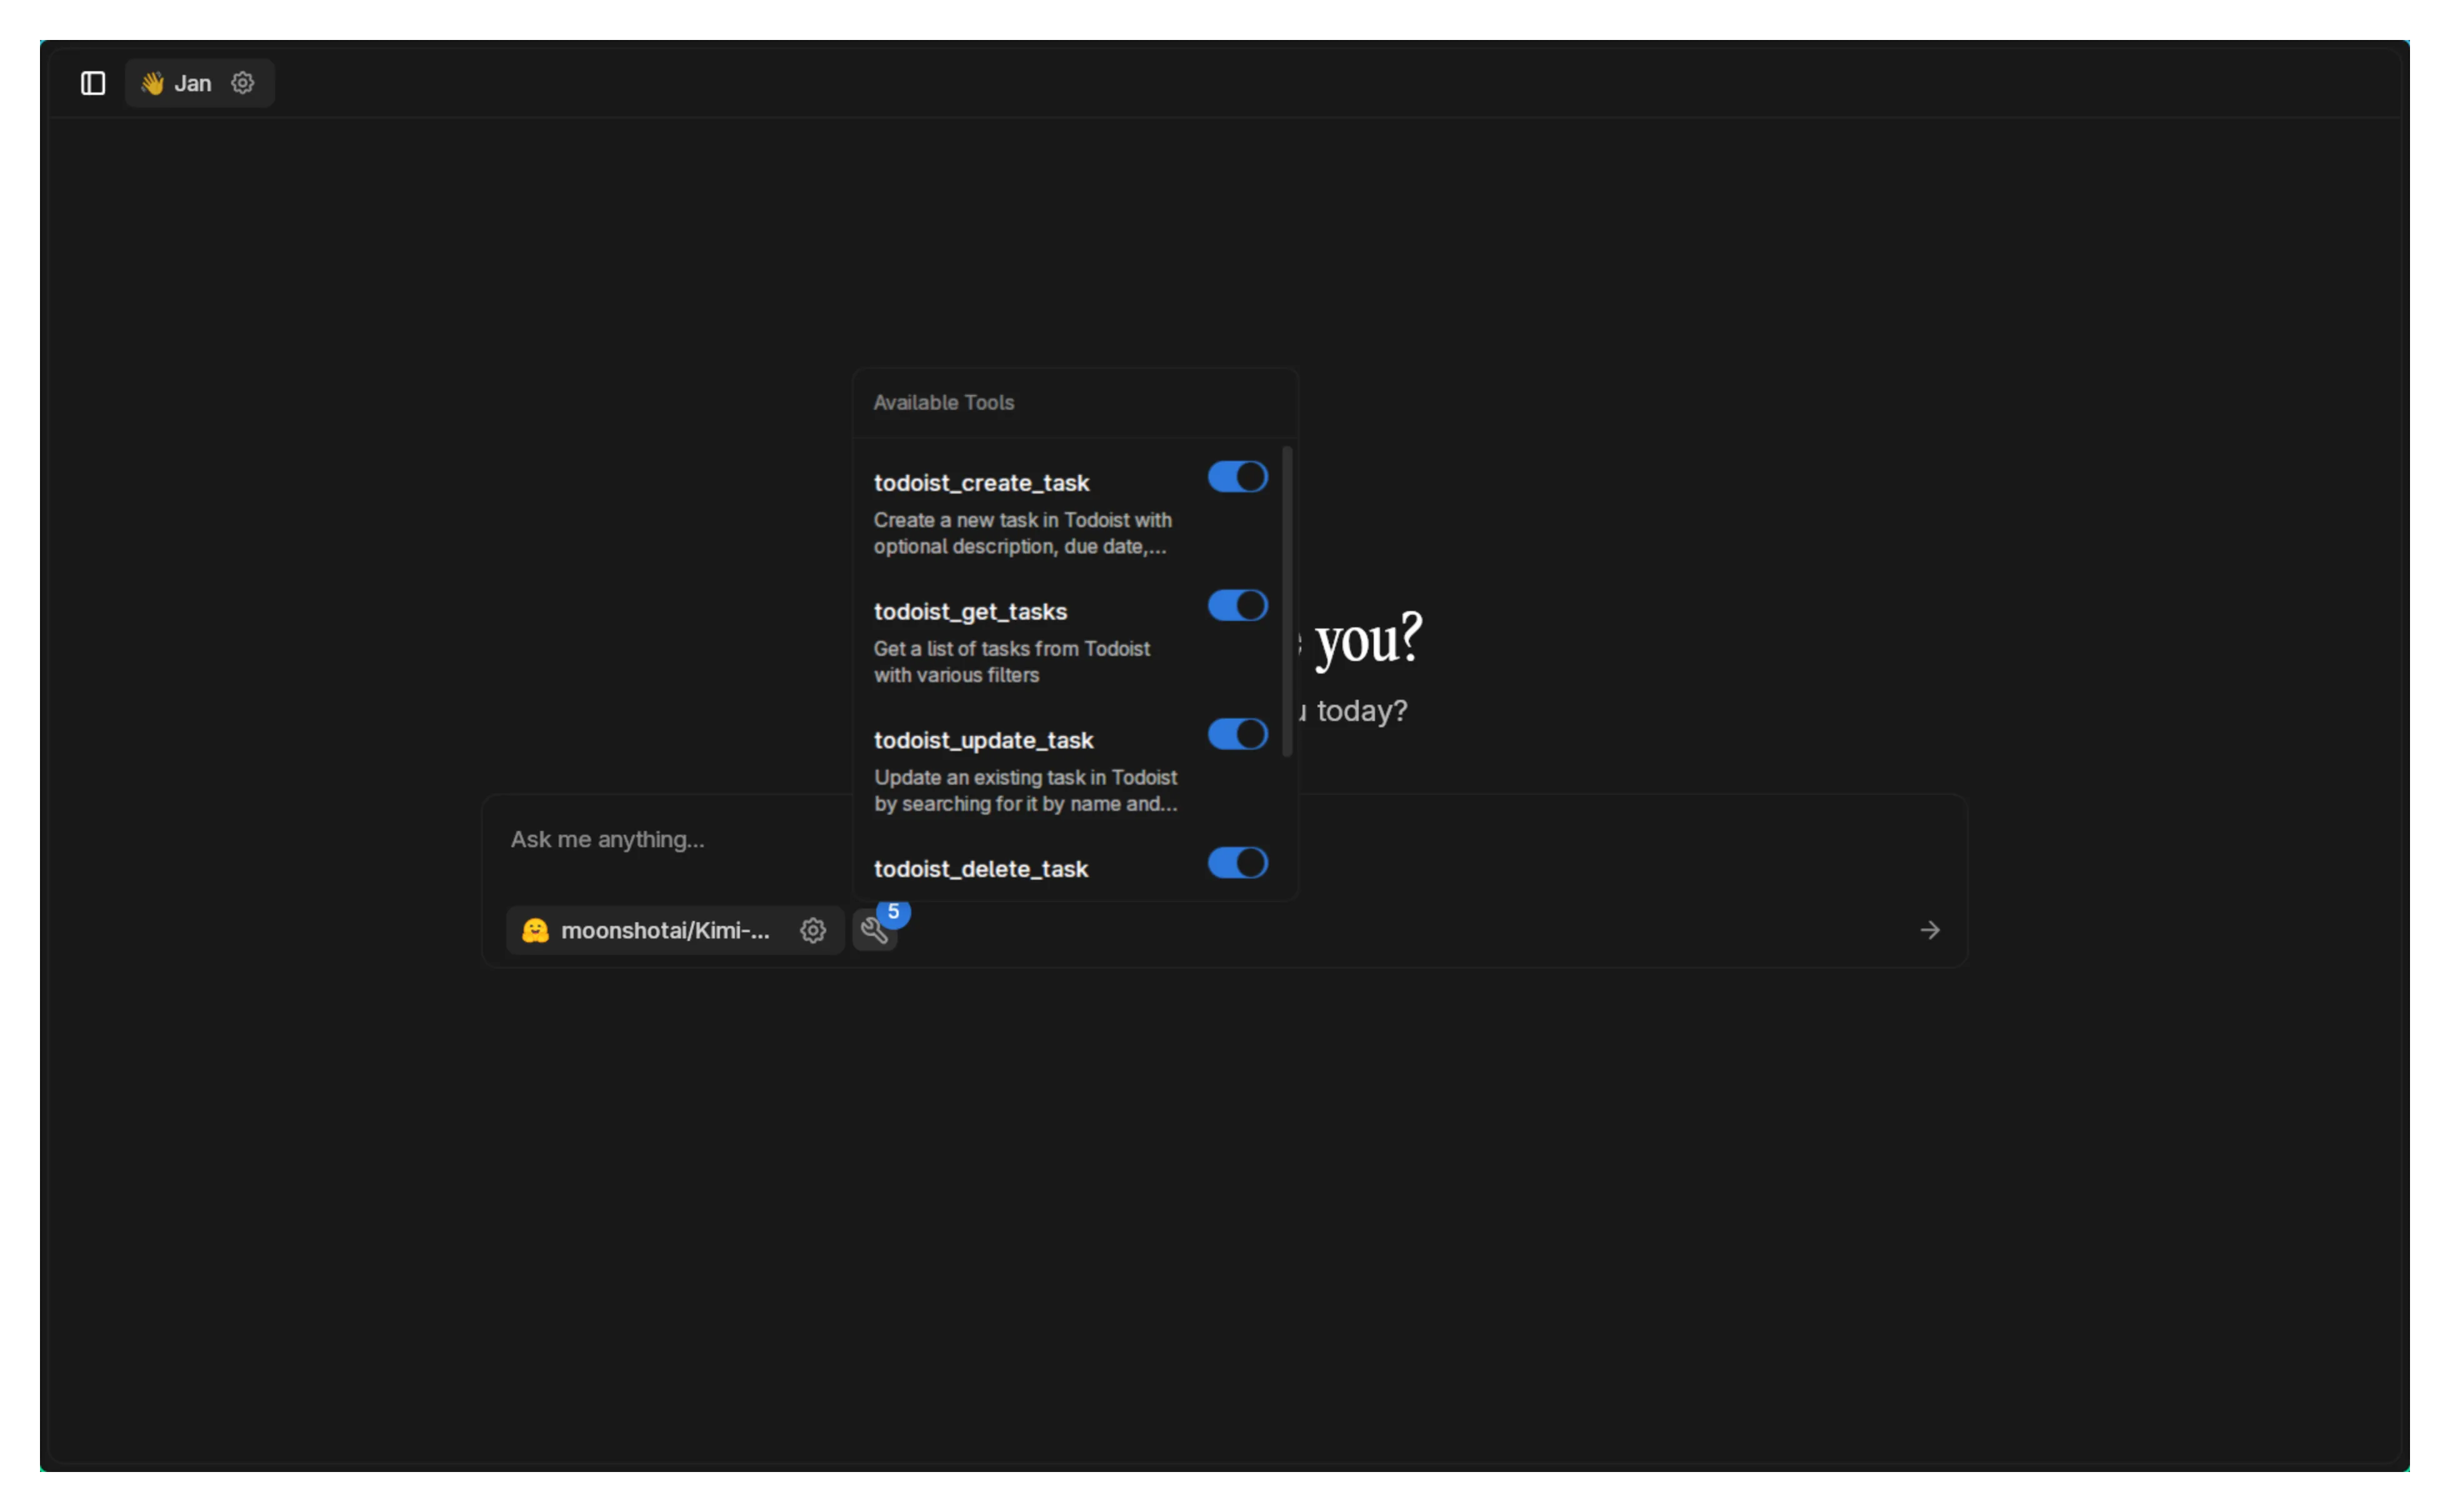The height and width of the screenshot is (1512, 2450).
Task: Open the wrench tools menu with badge 5
Action: point(874,930)
